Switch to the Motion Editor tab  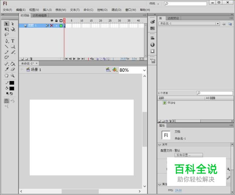[39, 16]
